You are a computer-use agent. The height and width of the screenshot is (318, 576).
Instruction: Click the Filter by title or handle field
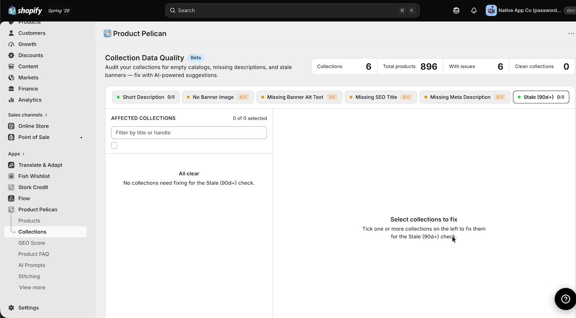click(x=189, y=133)
